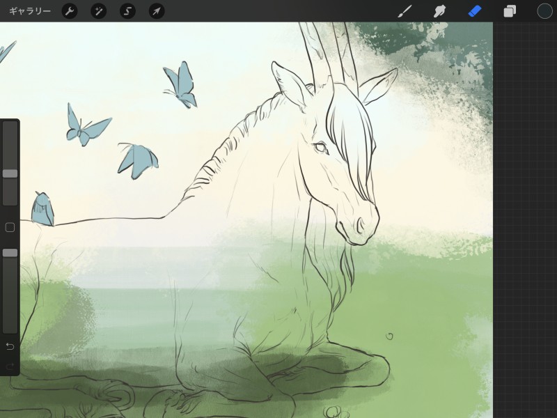Image resolution: width=557 pixels, height=418 pixels.
Task: Redo the last undone stroke
Action: (x=10, y=366)
